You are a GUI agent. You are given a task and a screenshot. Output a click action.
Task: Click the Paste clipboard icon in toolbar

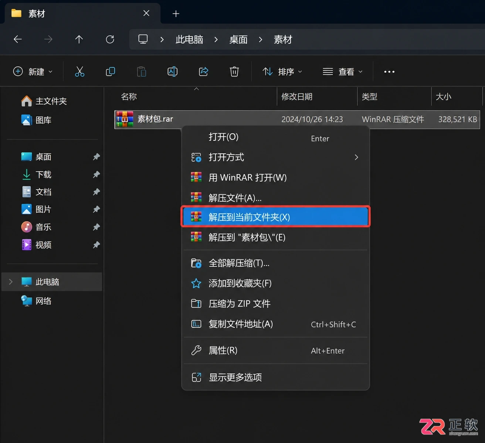click(x=142, y=71)
